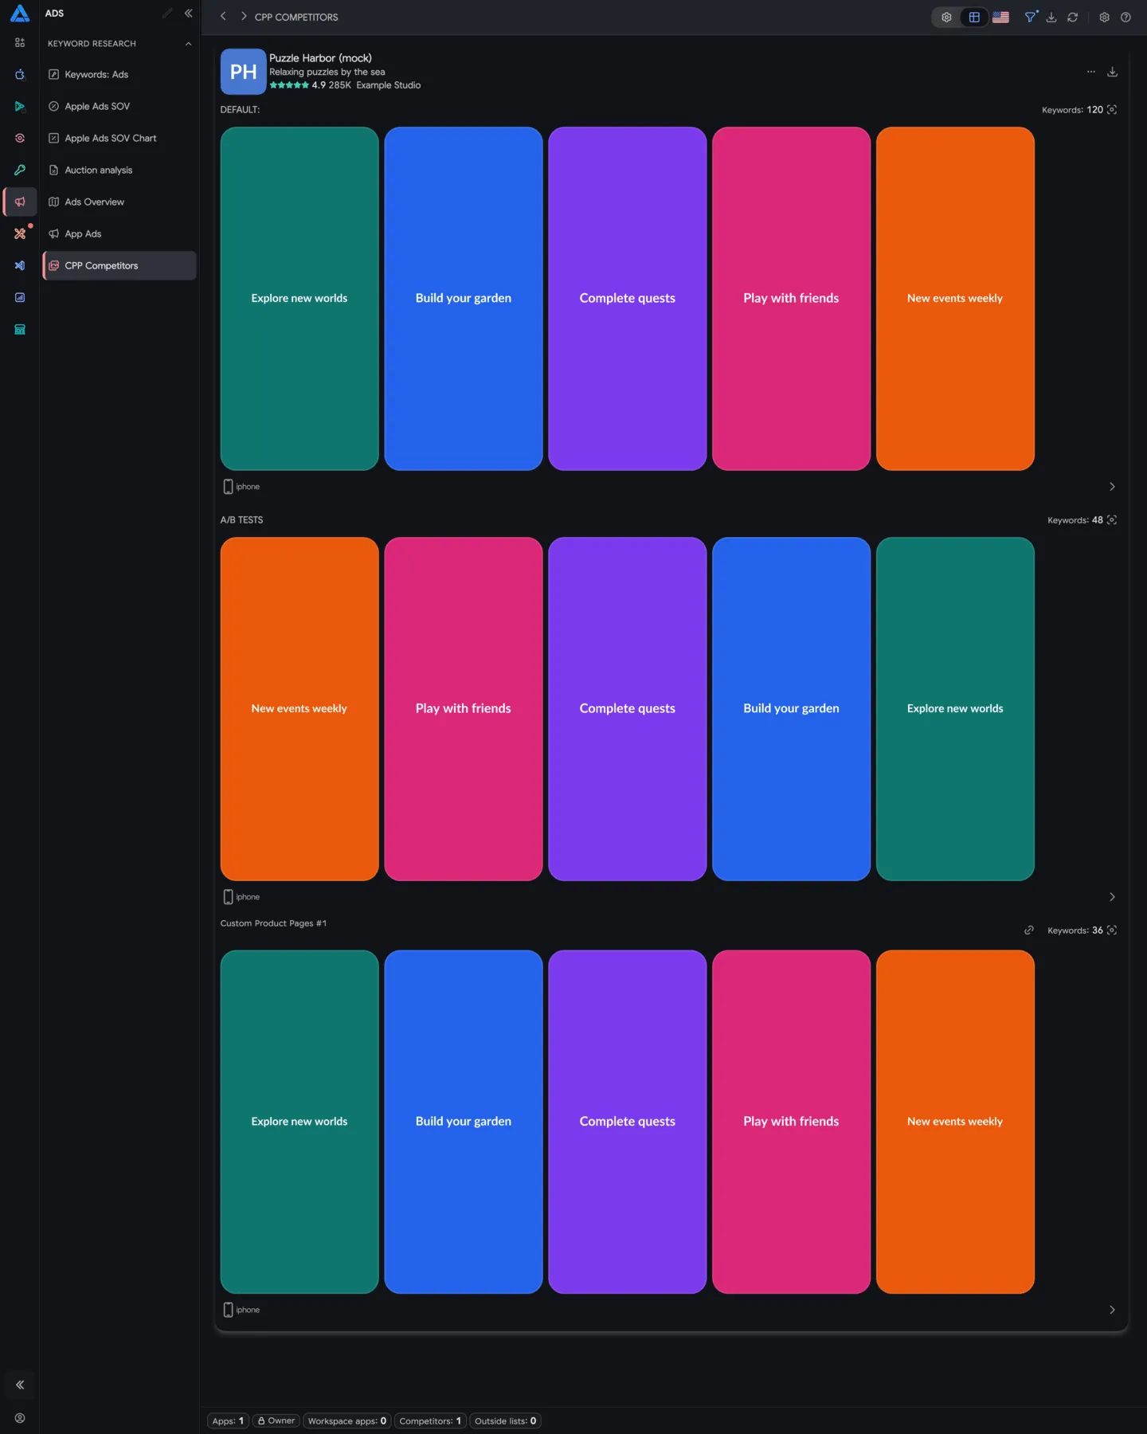Click the add-widgets dashboard icon in the left rail
1147x1434 pixels.
click(20, 42)
